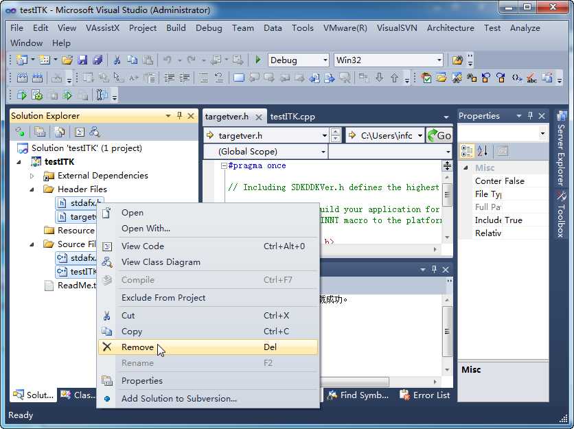Click the Open File folder icon
574x429 pixels.
coord(67,60)
